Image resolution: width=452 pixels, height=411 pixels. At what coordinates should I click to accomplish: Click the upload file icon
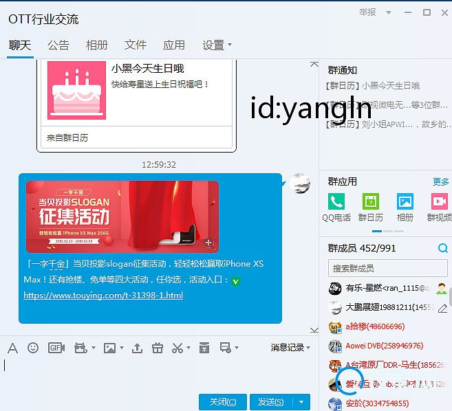tap(137, 348)
